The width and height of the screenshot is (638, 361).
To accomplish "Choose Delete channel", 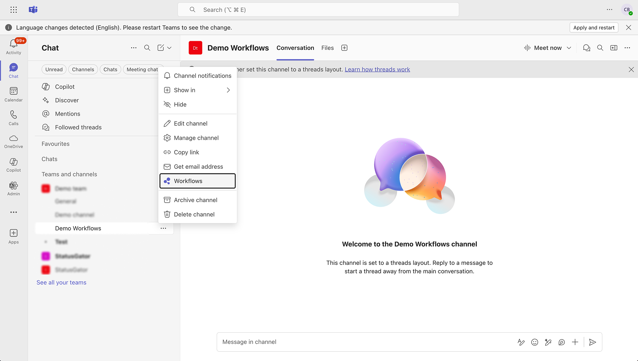I will (197, 214).
